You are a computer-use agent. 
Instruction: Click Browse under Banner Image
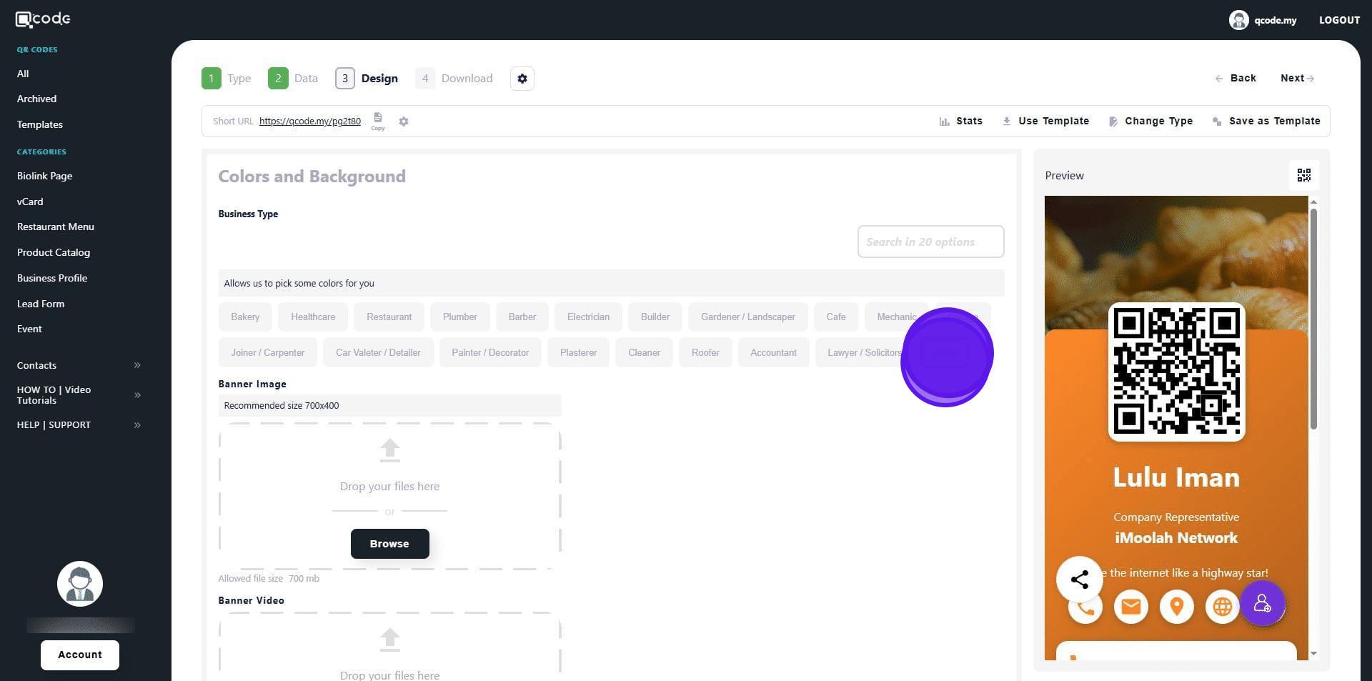389,544
